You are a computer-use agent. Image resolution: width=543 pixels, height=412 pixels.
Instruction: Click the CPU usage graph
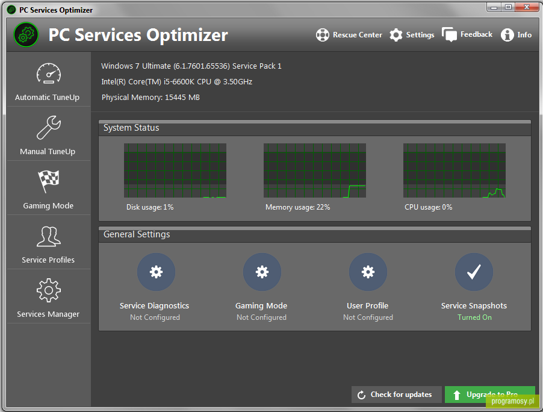coord(455,170)
